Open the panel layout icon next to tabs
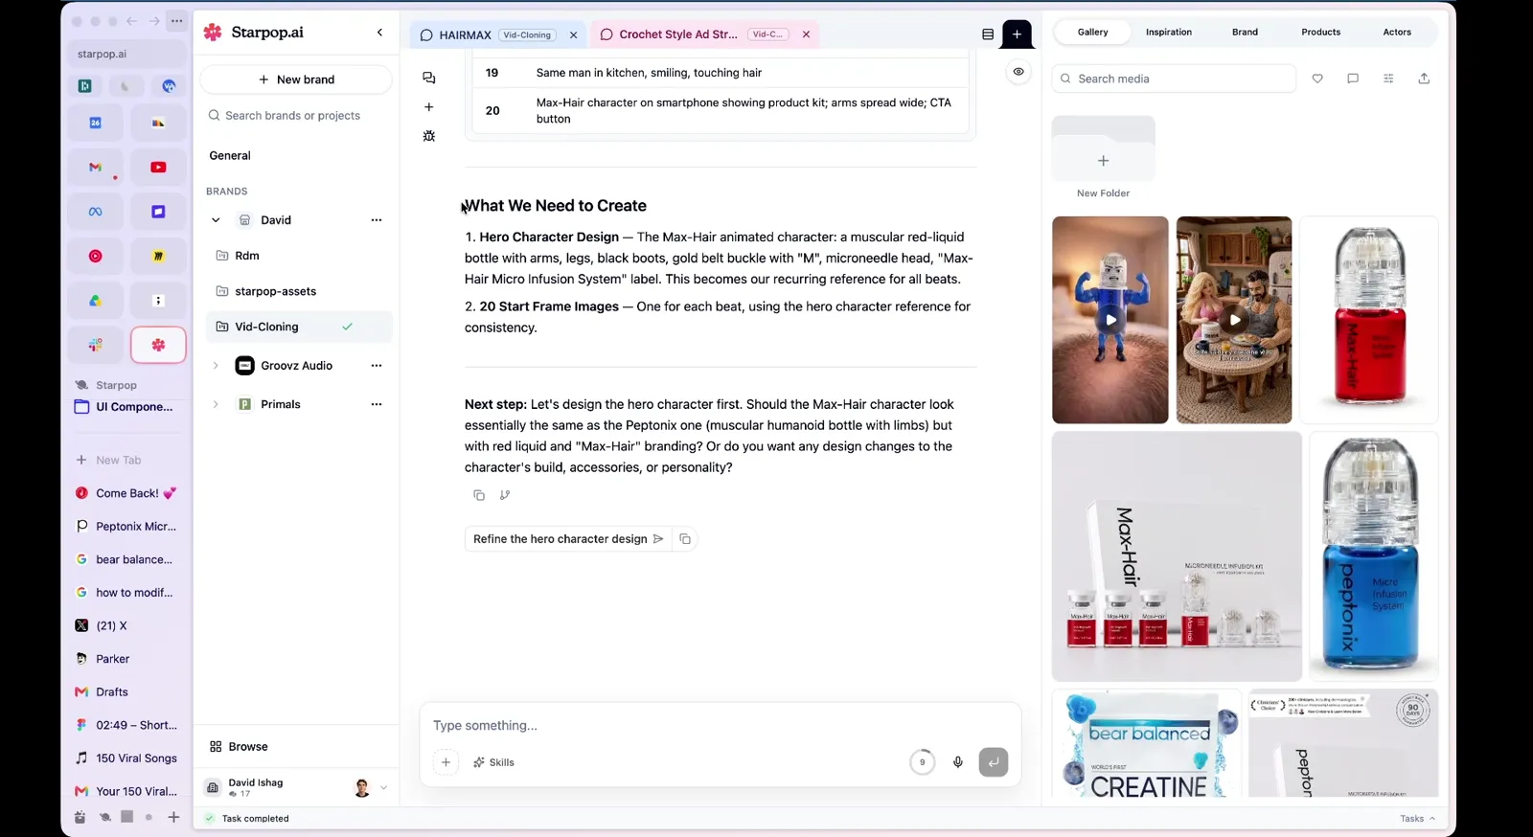Screen dimensions: 1533x837 tap(988, 34)
